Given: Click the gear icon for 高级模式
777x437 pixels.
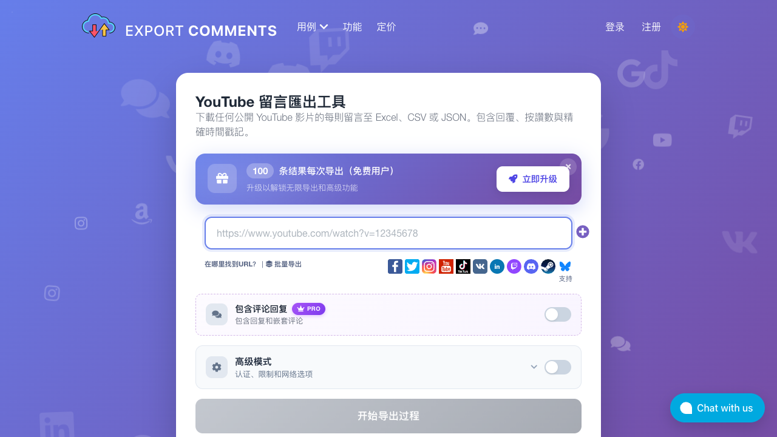Looking at the screenshot, I should (x=217, y=367).
